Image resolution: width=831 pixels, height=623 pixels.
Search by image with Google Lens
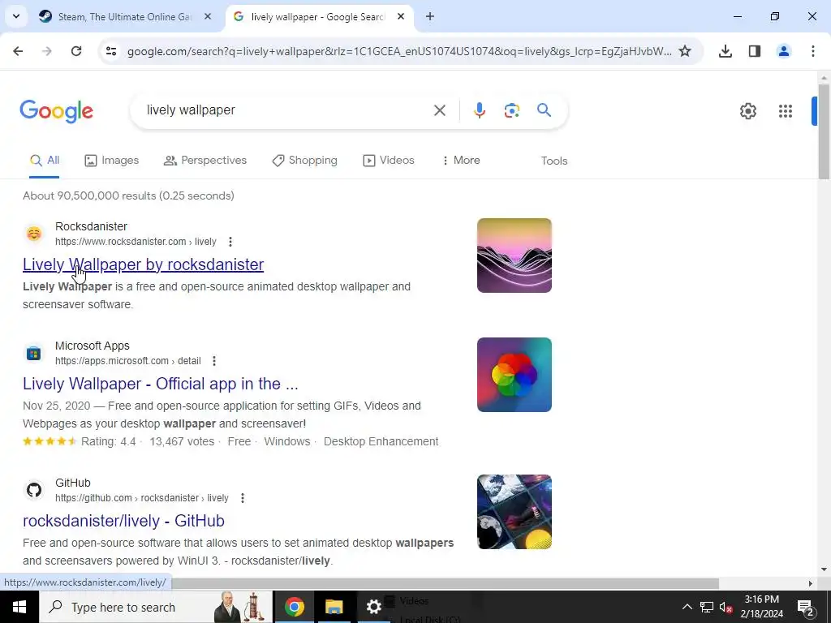tap(511, 110)
